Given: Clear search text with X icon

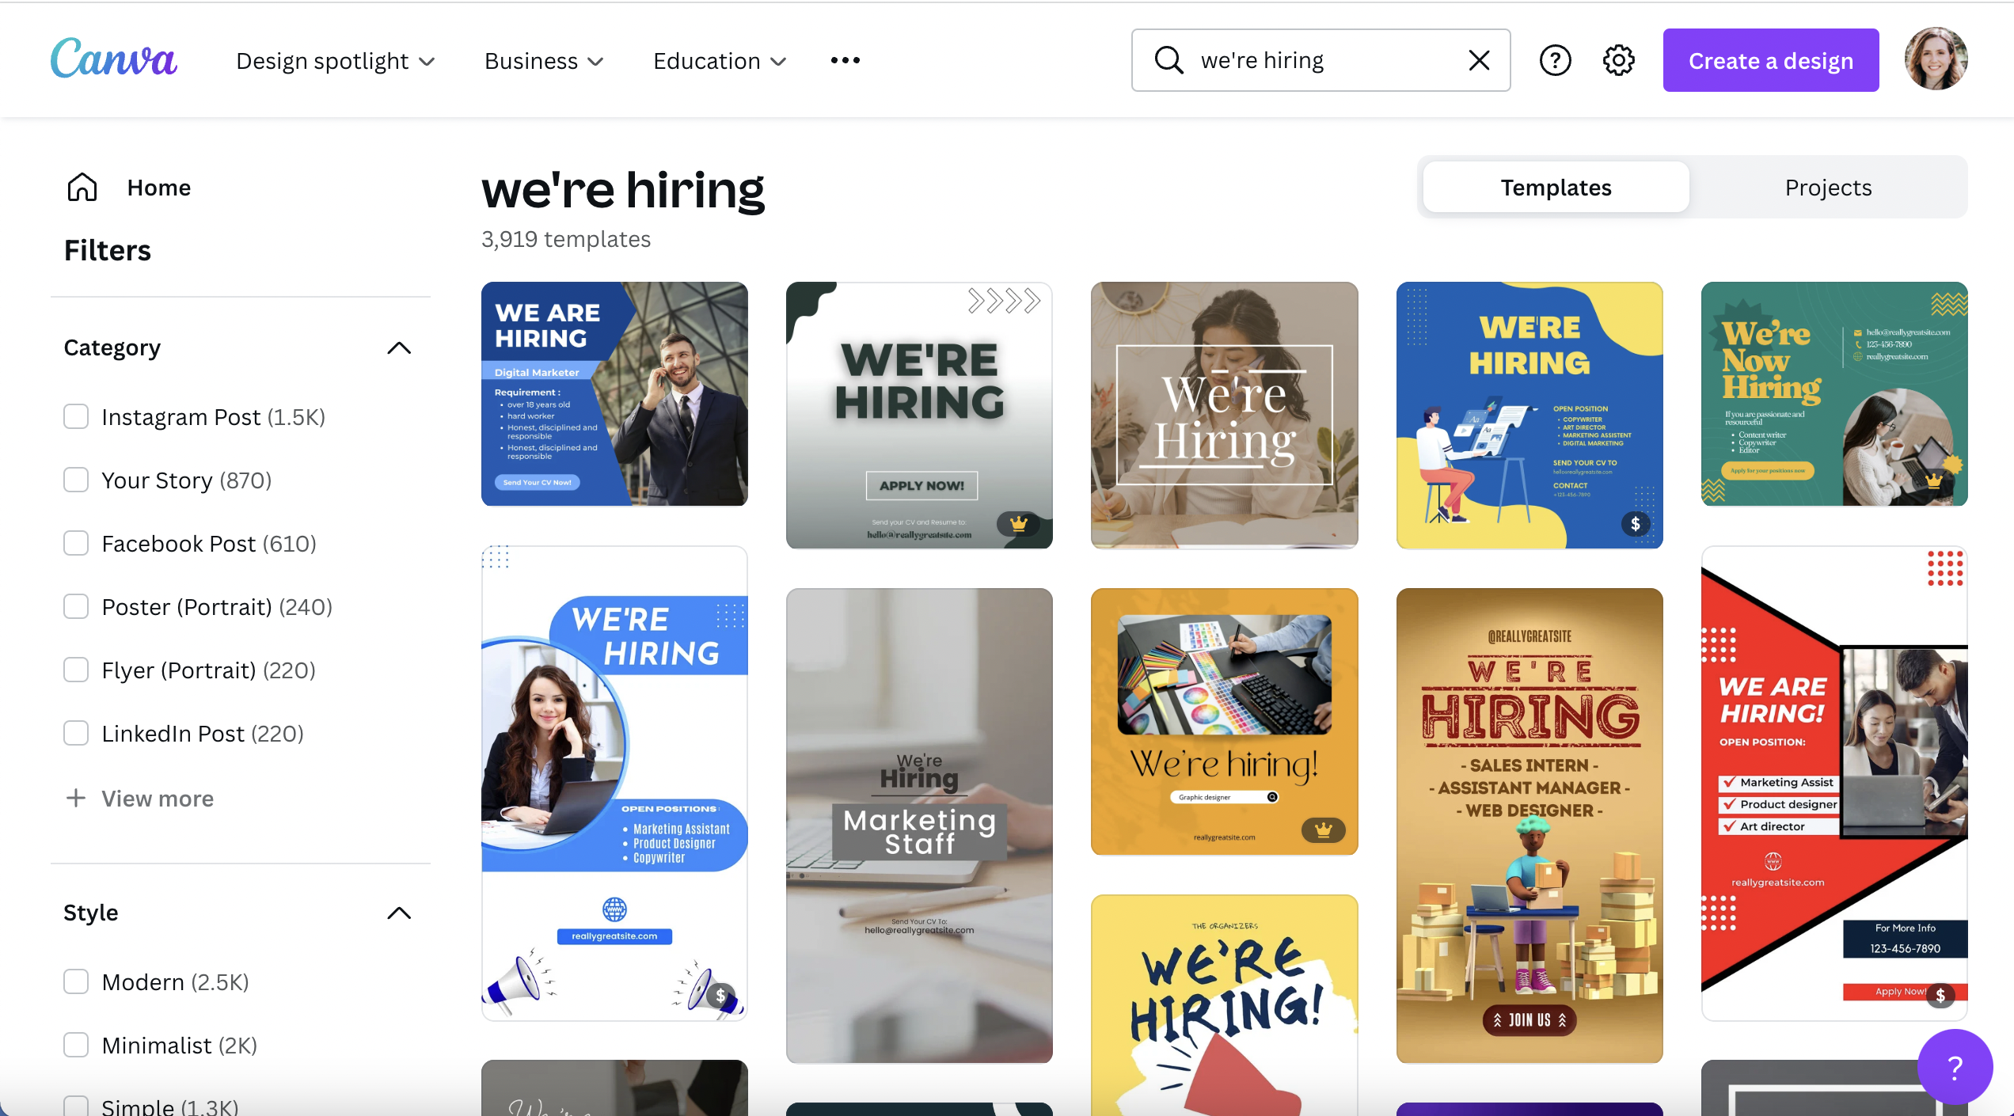Looking at the screenshot, I should click(x=1479, y=60).
